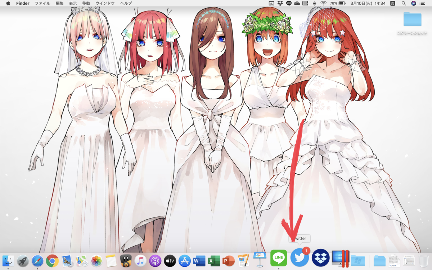This screenshot has height=270, width=432.
Task: Launch Microsoft Word from the Dock
Action: tap(199, 261)
